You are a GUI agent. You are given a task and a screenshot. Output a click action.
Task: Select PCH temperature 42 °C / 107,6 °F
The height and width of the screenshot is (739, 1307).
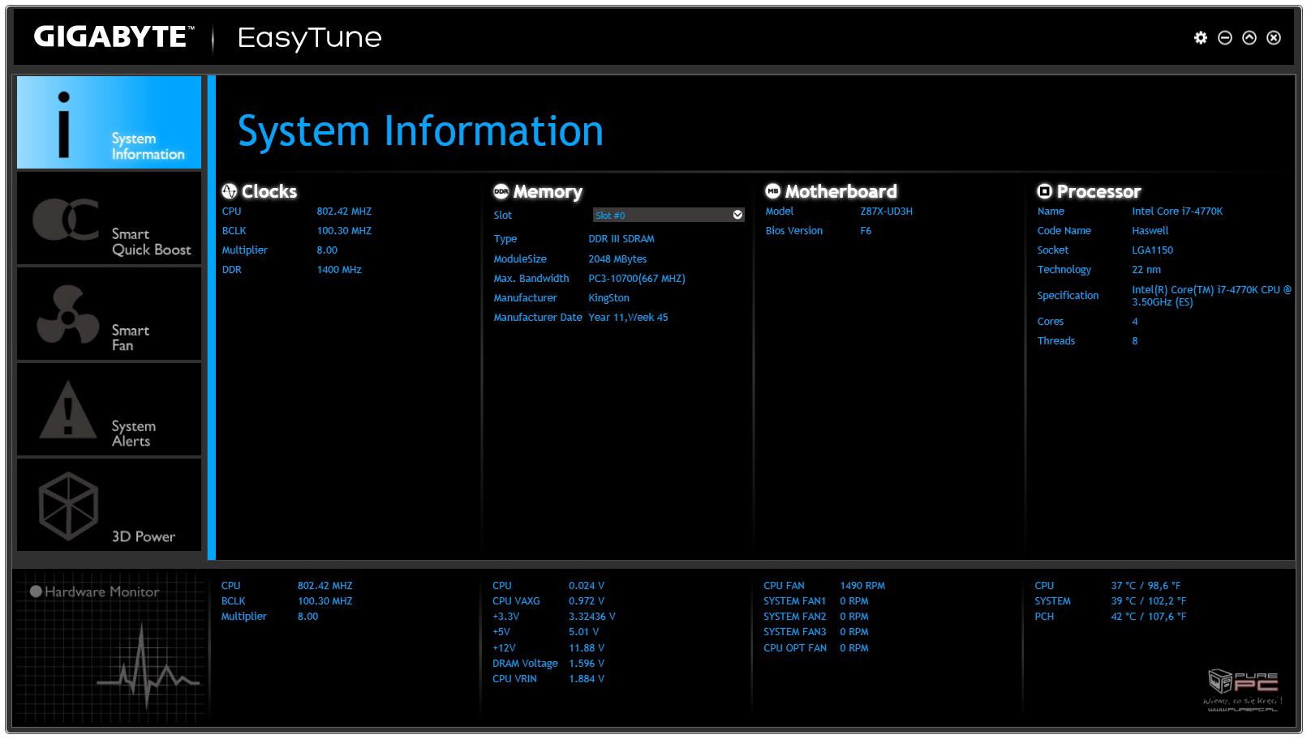1149,617
